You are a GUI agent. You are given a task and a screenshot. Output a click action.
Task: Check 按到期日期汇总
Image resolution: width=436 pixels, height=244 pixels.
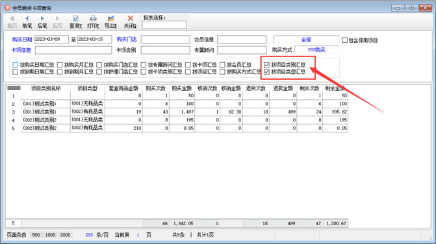pyautogui.click(x=16, y=72)
